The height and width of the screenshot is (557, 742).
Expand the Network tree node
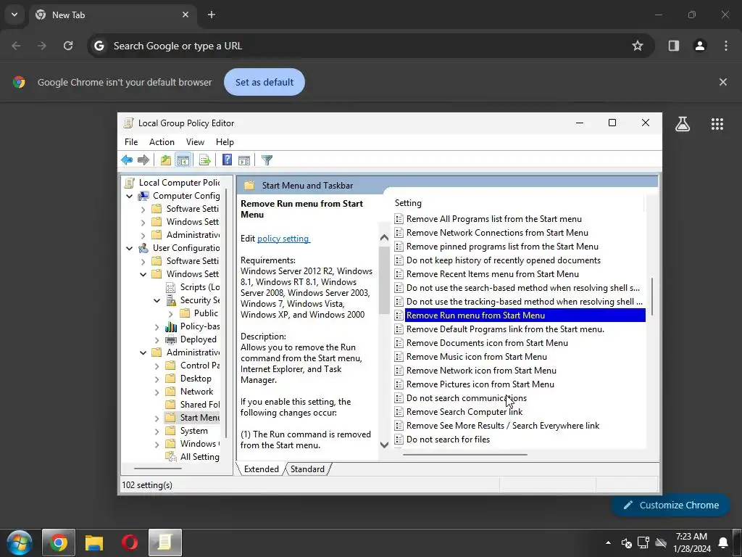coord(157,392)
